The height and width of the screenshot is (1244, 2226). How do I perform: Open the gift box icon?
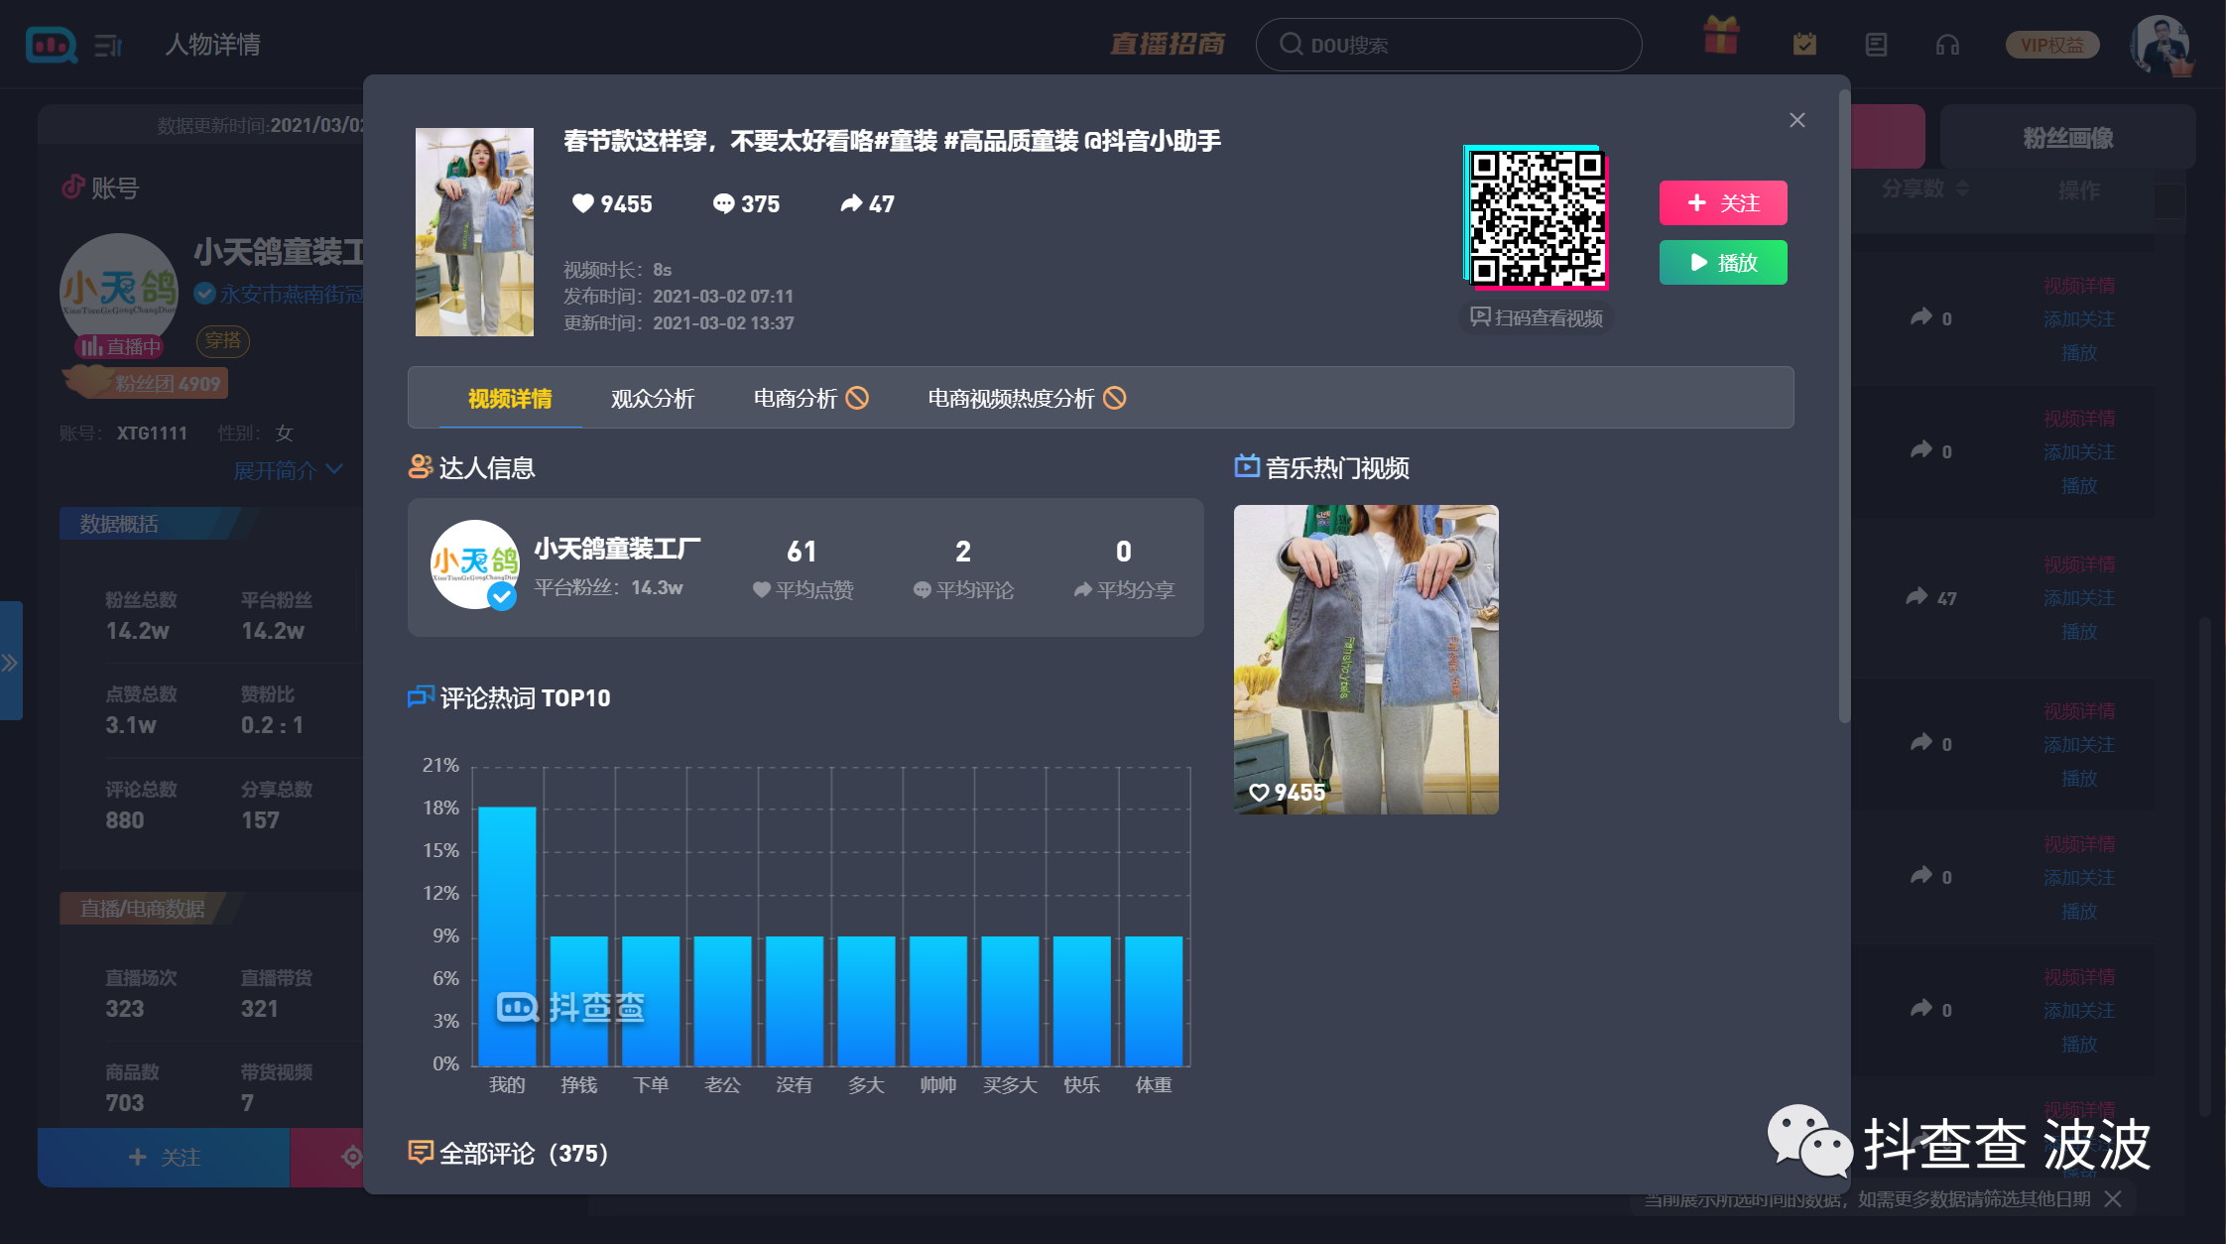(1721, 37)
